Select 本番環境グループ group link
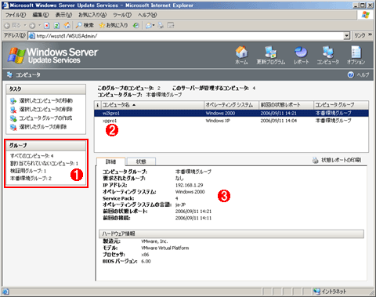 31,179
